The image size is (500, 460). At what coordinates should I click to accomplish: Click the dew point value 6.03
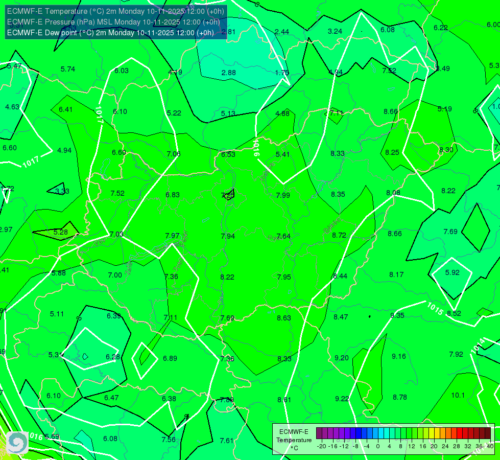point(122,71)
